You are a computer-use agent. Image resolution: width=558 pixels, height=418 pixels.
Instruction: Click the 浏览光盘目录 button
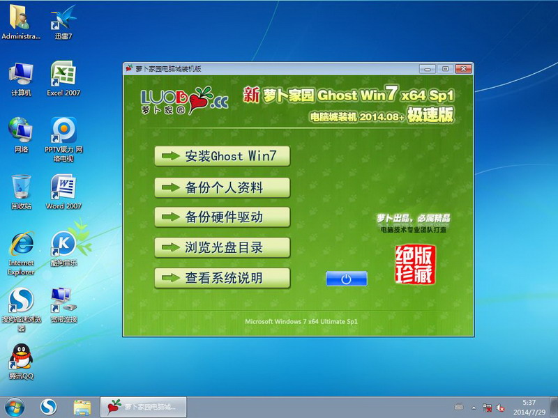tap(223, 247)
